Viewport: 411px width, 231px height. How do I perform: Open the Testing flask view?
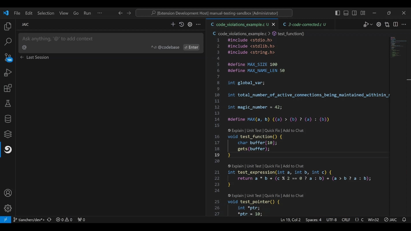(x=8, y=103)
